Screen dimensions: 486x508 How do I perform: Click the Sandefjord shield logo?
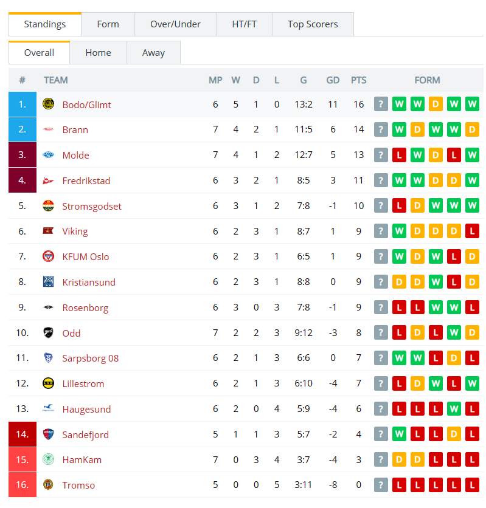48,434
